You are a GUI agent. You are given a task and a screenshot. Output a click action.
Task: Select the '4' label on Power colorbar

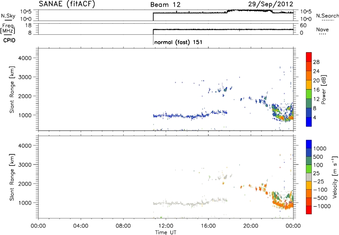pyautogui.click(x=314, y=117)
